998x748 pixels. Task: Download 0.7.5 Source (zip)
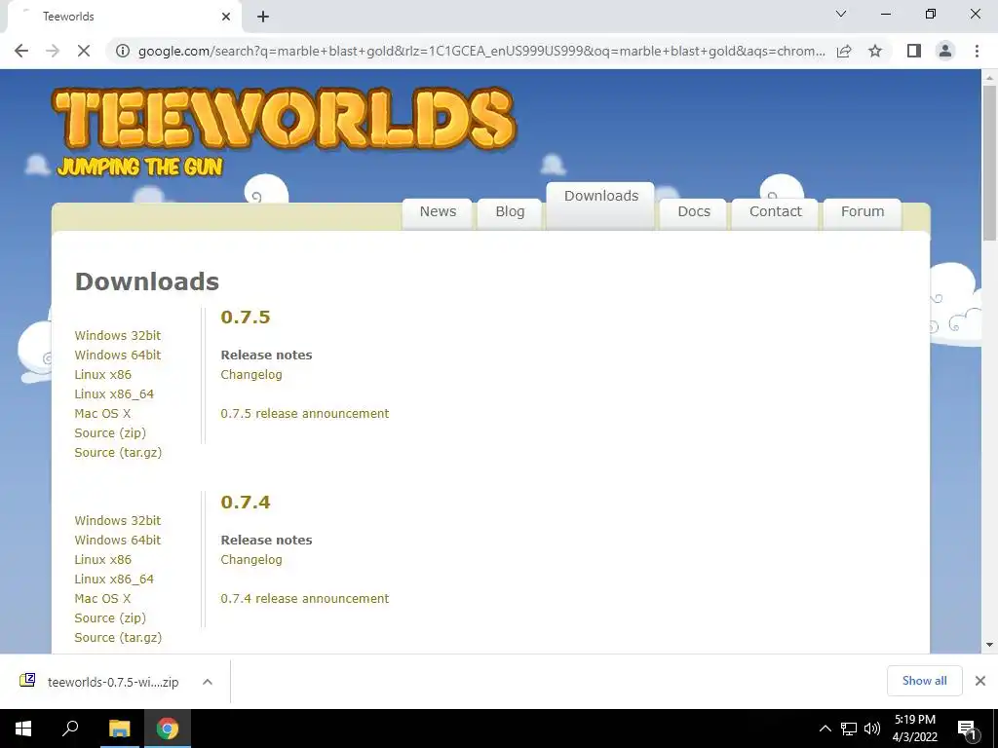(110, 433)
